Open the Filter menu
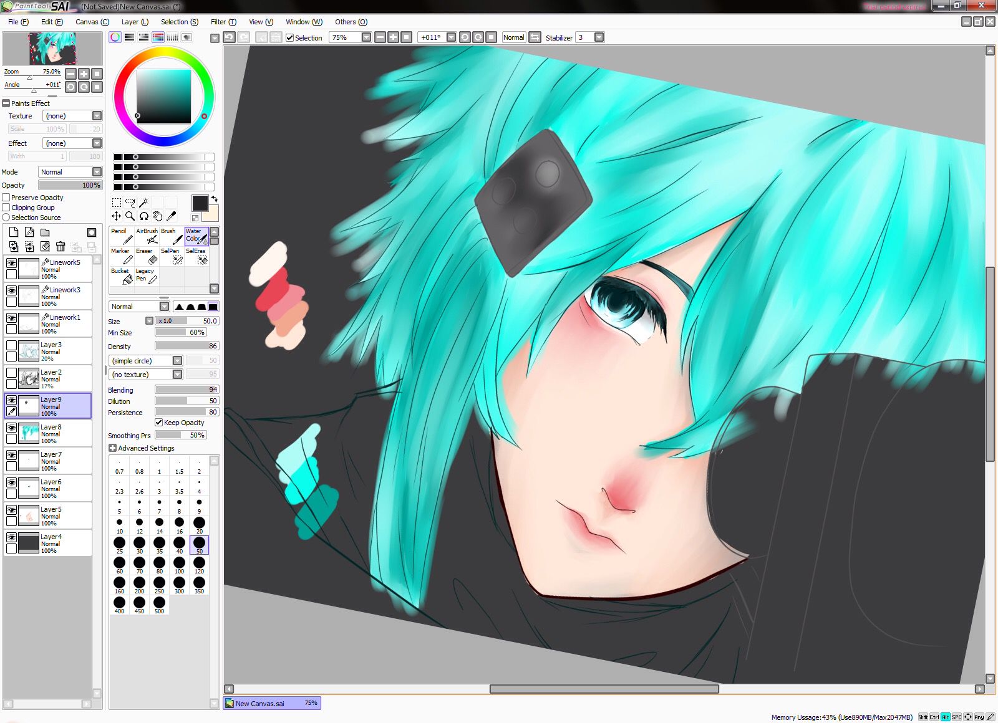Image resolution: width=998 pixels, height=723 pixels. pos(223,22)
